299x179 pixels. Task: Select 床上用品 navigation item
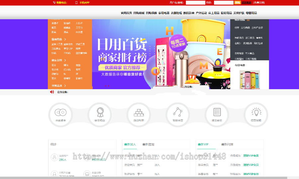(x=214, y=13)
